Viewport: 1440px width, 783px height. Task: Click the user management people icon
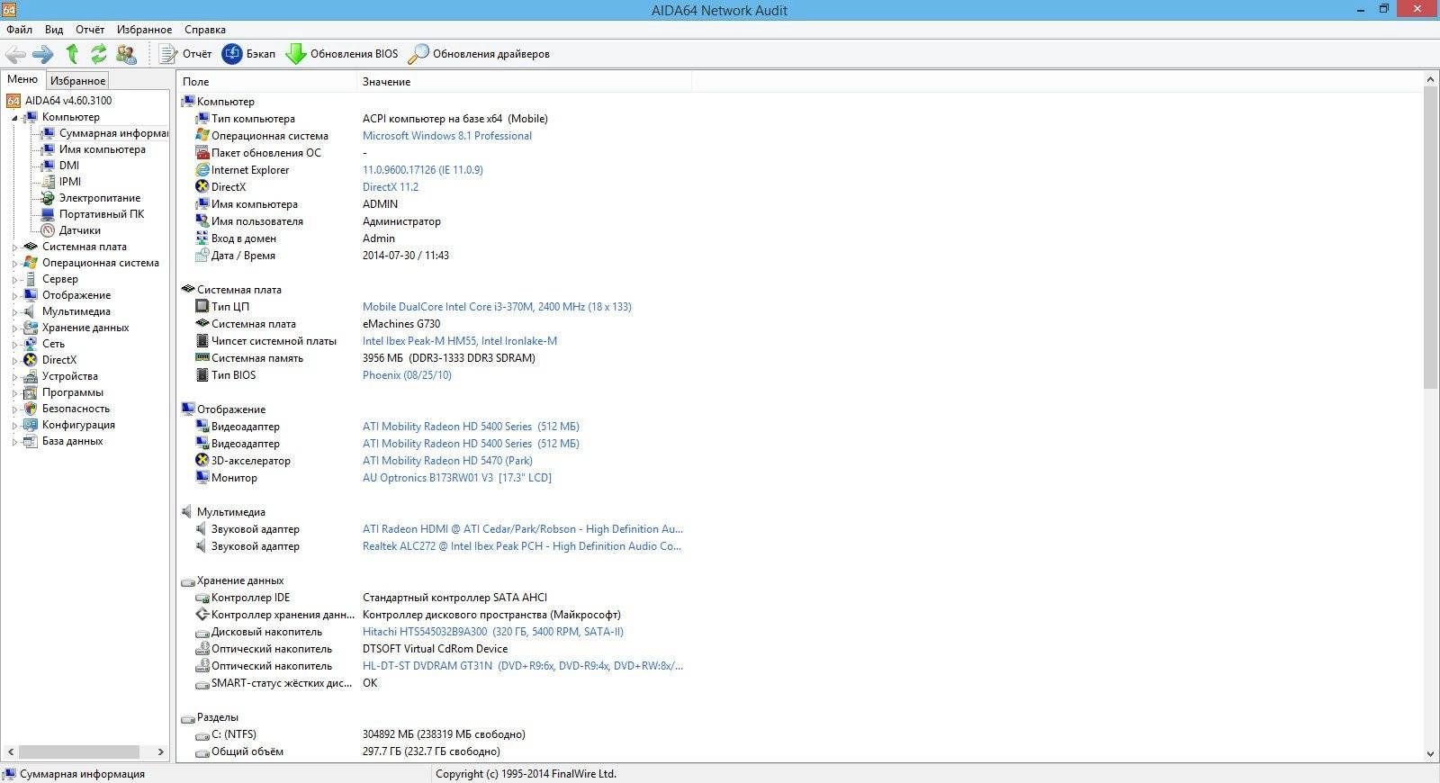point(127,54)
